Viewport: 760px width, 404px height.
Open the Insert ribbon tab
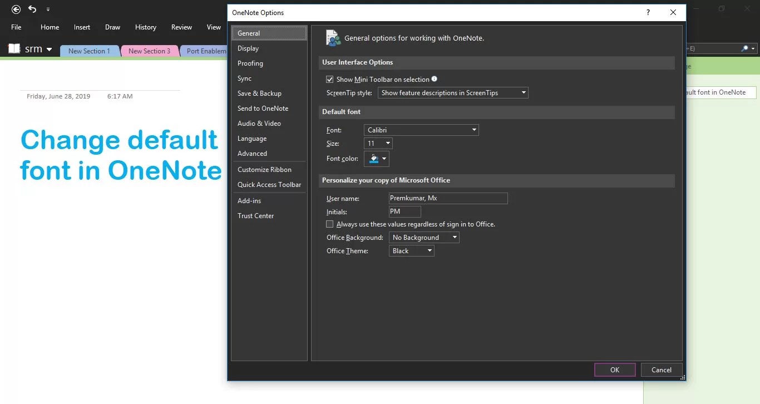coord(82,27)
